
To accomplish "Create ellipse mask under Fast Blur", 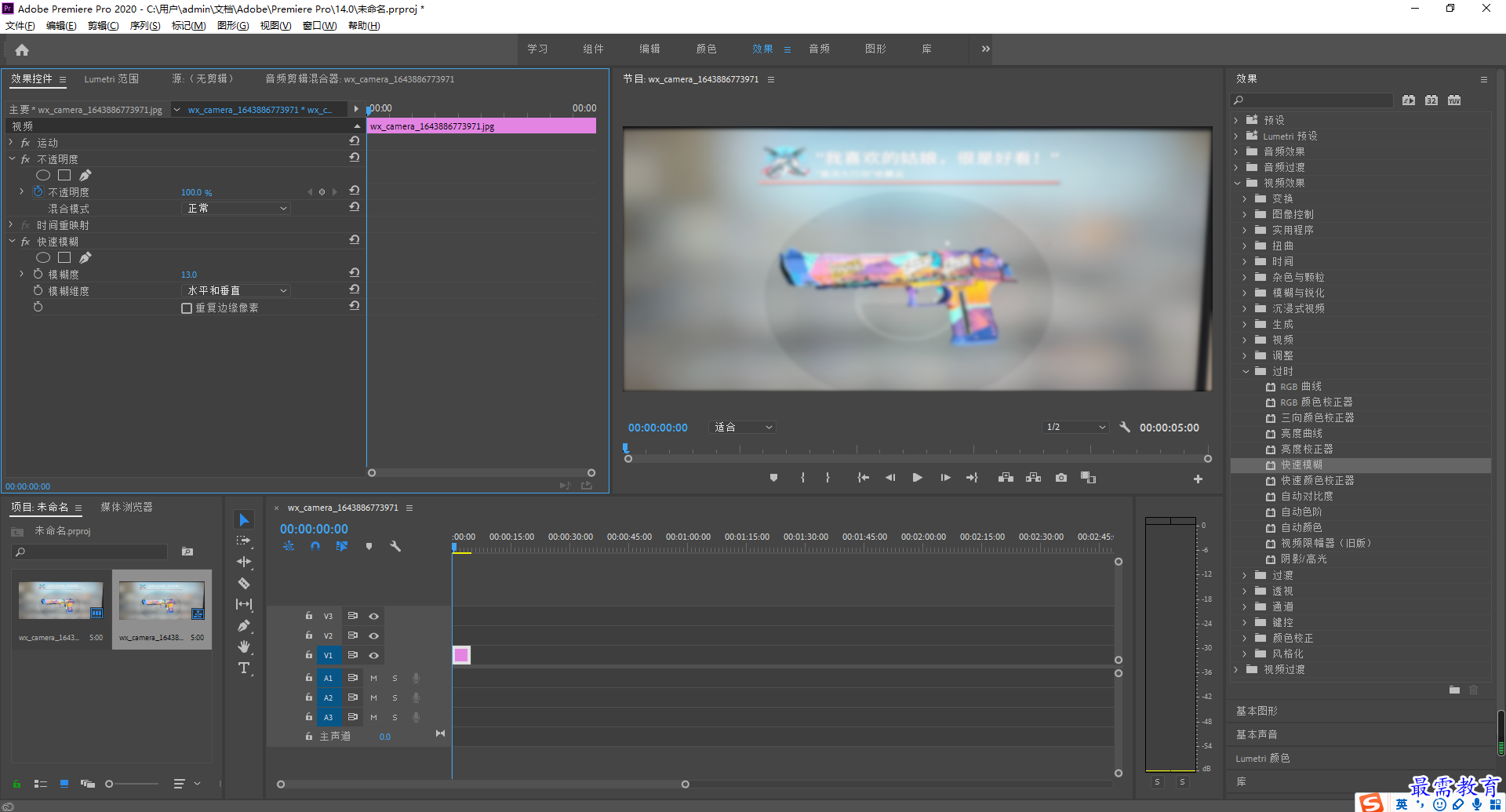I will [43, 257].
